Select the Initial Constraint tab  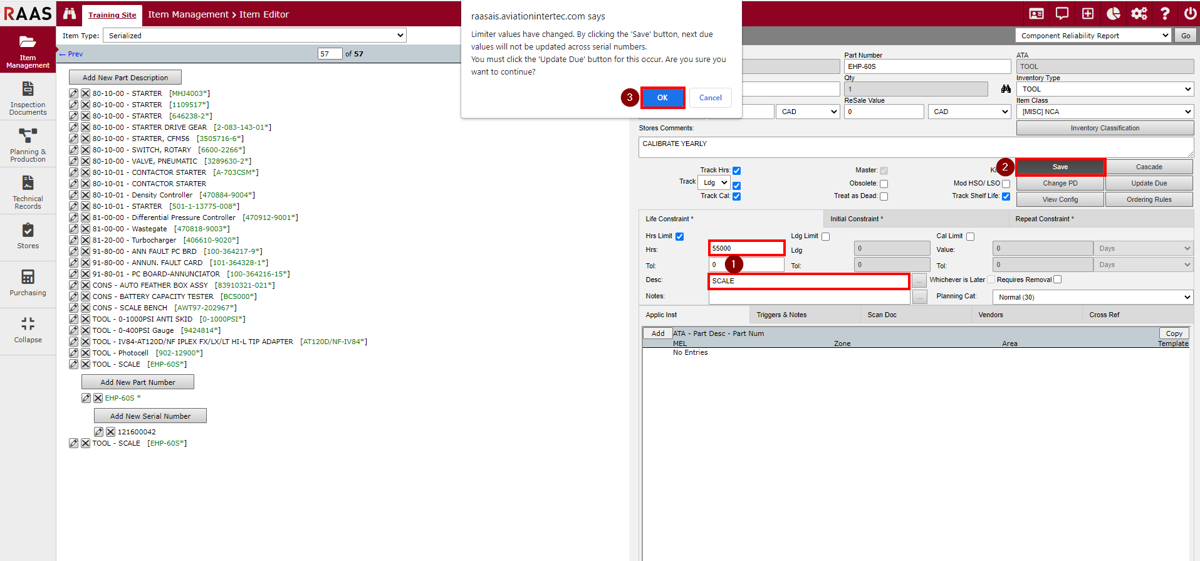pos(856,219)
